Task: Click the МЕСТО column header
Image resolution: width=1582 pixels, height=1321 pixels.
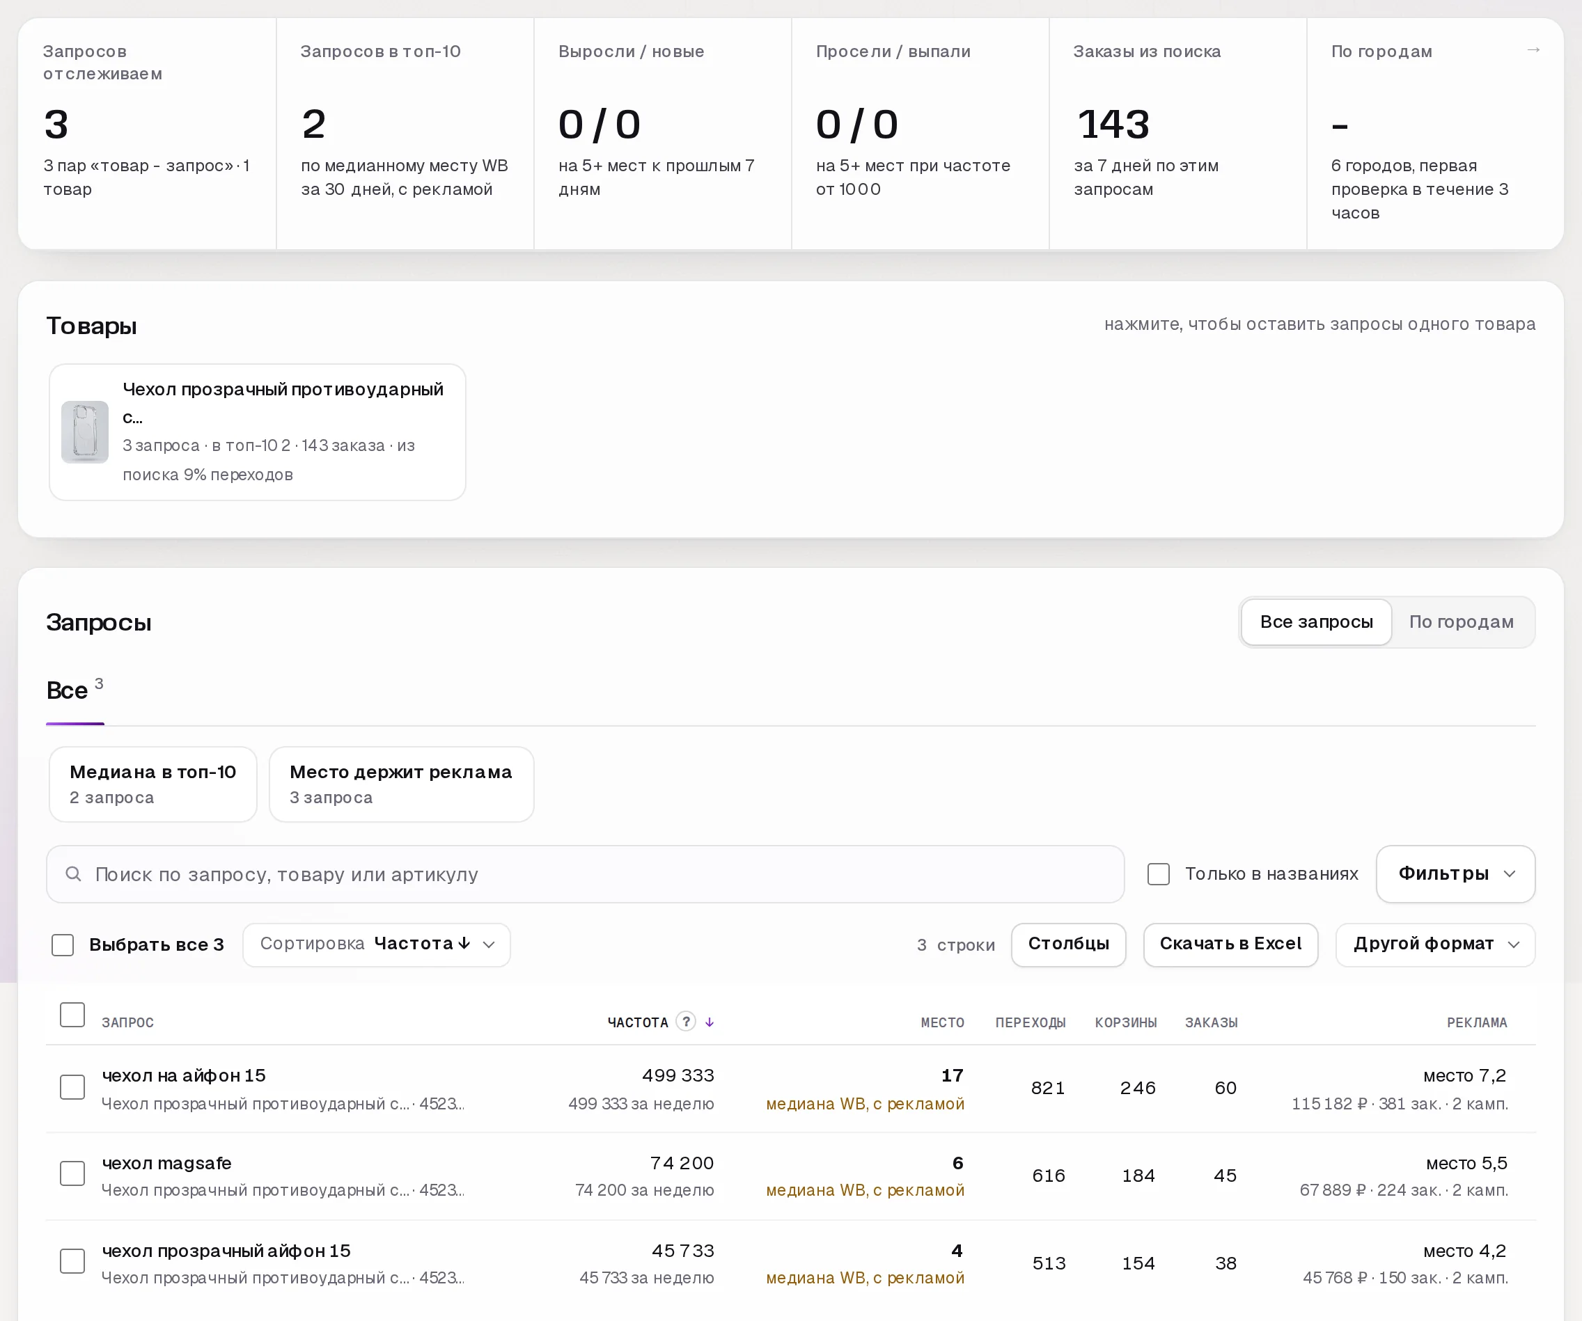Action: click(942, 1022)
